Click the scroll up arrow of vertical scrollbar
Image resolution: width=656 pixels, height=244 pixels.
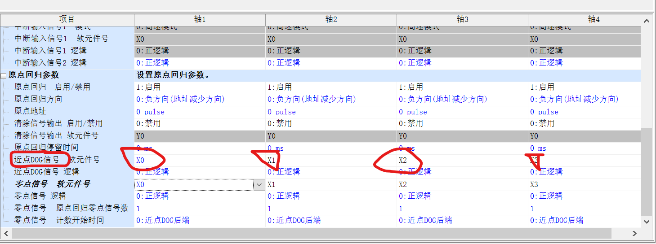[647, 21]
